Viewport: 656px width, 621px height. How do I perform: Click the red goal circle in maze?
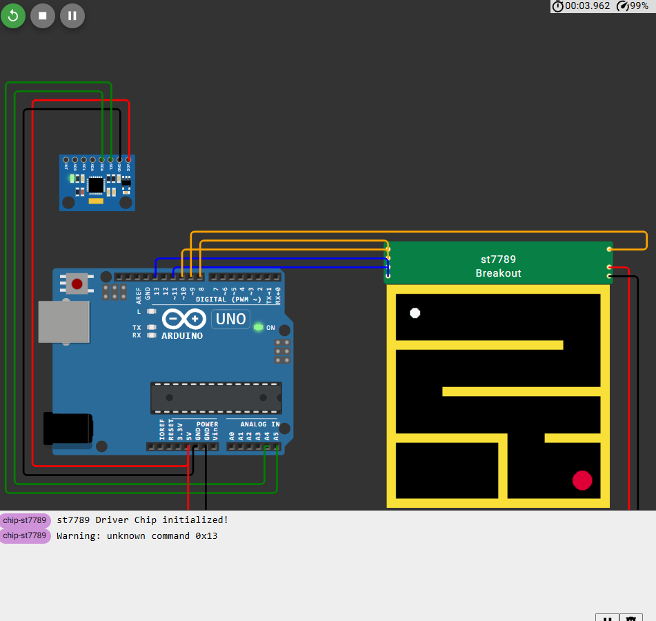coord(582,480)
